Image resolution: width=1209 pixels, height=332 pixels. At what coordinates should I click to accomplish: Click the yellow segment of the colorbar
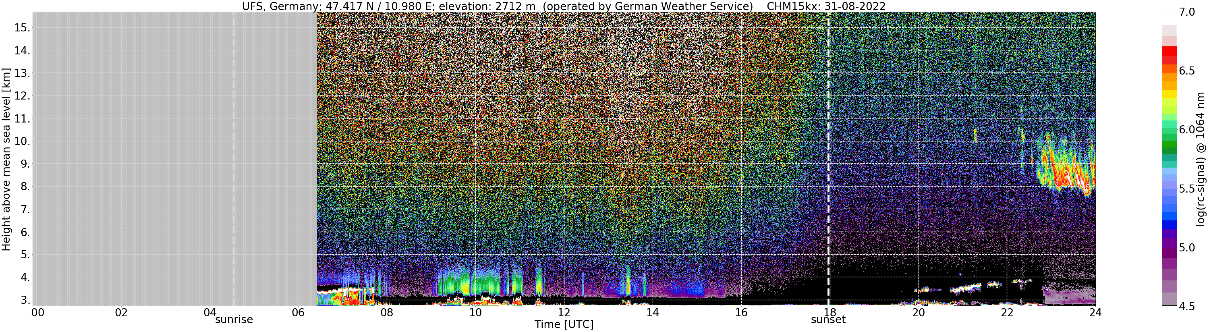1169,94
